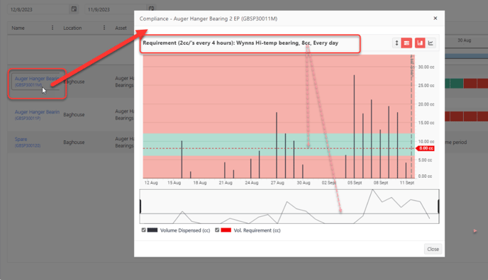This screenshot has height=280, width=488.
Task: Click the left handle of range navigator
Action: point(140,206)
